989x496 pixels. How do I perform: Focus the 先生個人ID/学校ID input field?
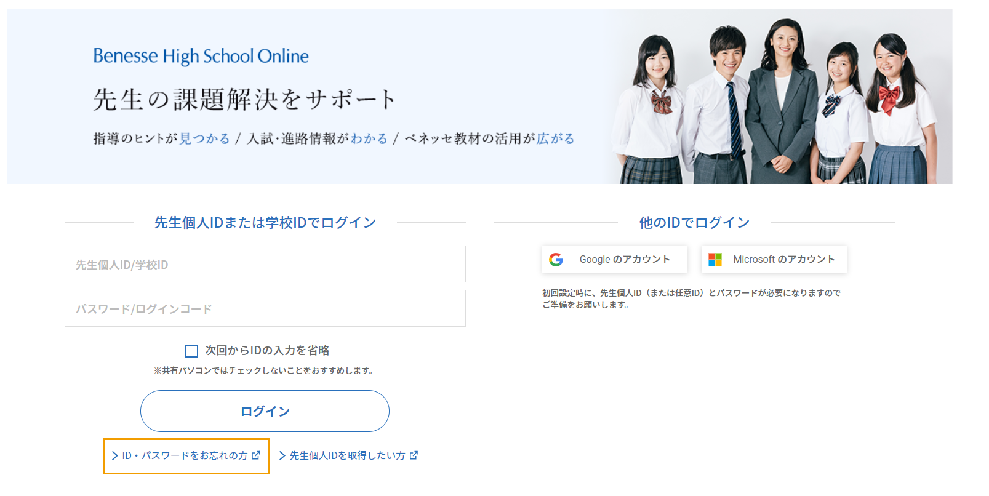coord(265,264)
